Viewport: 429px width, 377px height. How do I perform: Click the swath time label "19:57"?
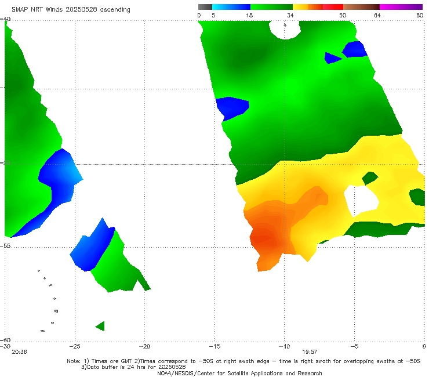coord(310,352)
